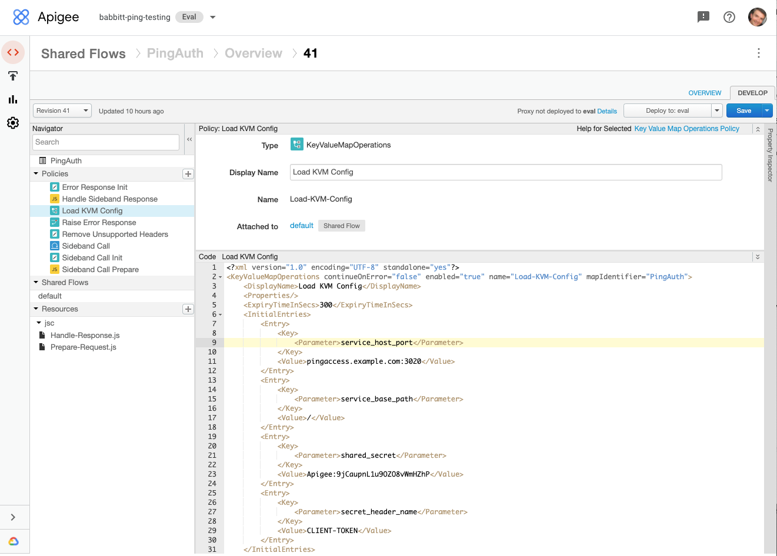Open the Develop view from the left rail

coord(13,52)
